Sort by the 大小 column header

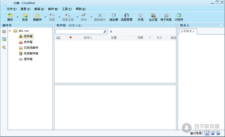(159, 38)
